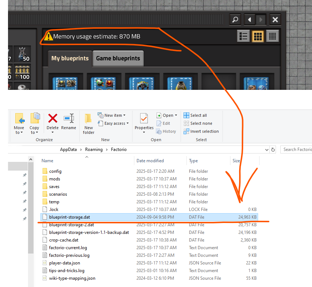Select the My blueprints tab

coord(70,59)
